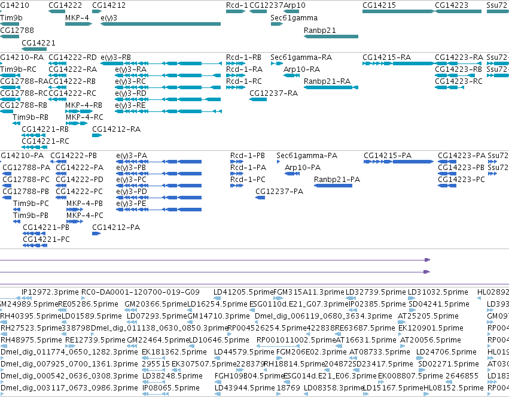
Task: Open protein e(y)3-PA label
Action: (132, 156)
